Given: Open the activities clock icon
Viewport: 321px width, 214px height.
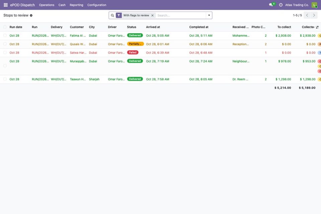Looking at the screenshot, I should tap(281, 5).
